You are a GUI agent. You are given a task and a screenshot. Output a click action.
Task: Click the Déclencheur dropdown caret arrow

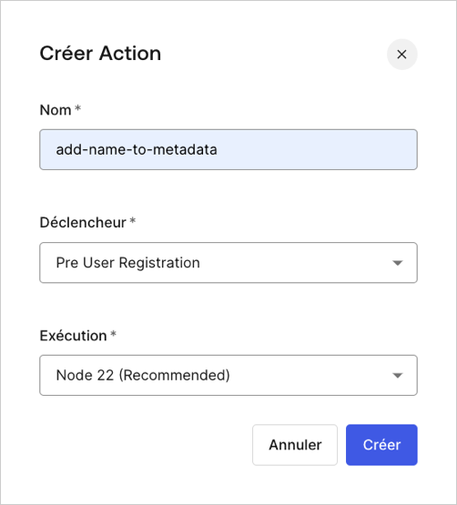pos(398,263)
